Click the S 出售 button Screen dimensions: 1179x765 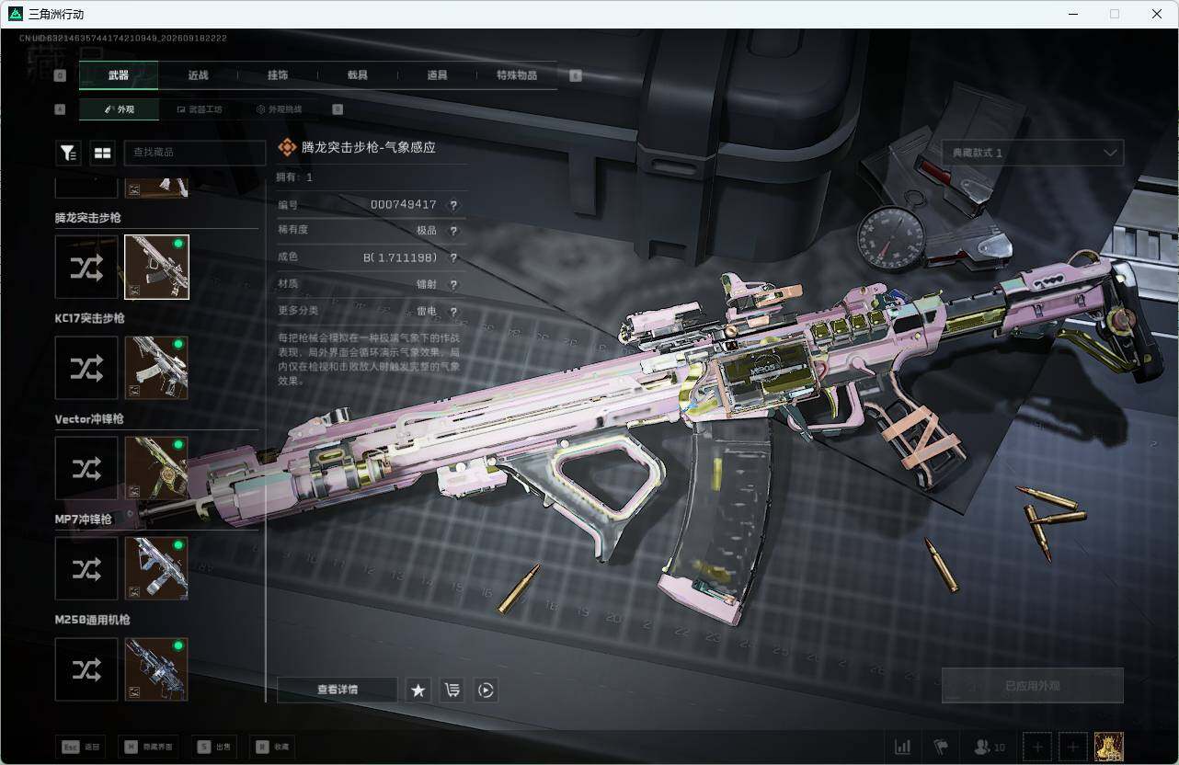[x=213, y=747]
